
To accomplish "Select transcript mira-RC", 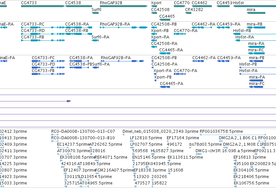I will tap(256, 50).
